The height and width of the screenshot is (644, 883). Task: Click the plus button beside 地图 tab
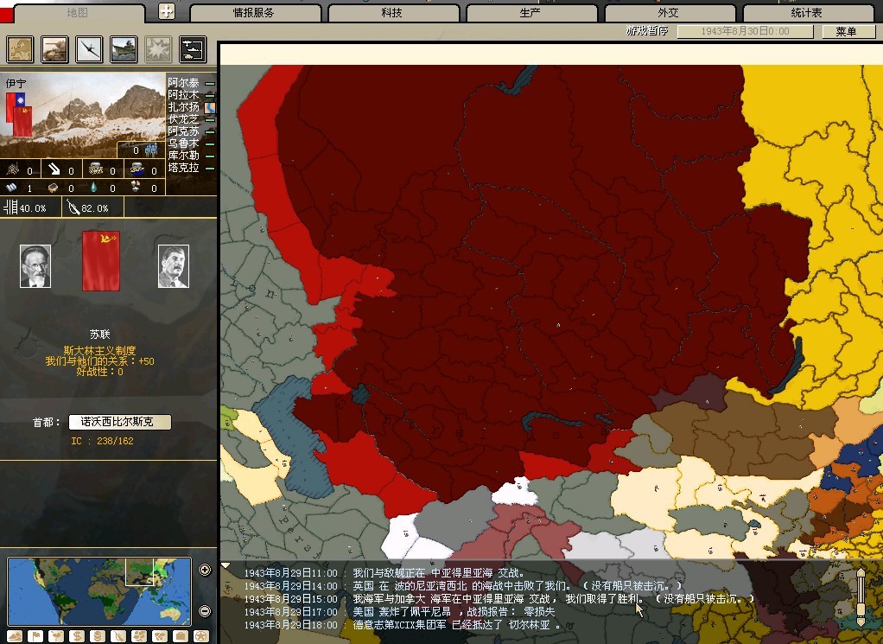(x=167, y=11)
